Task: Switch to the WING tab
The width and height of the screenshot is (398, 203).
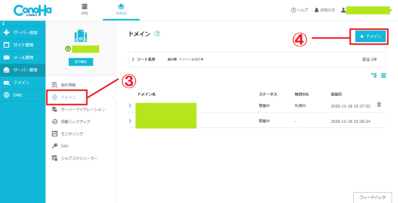Action: click(121, 10)
